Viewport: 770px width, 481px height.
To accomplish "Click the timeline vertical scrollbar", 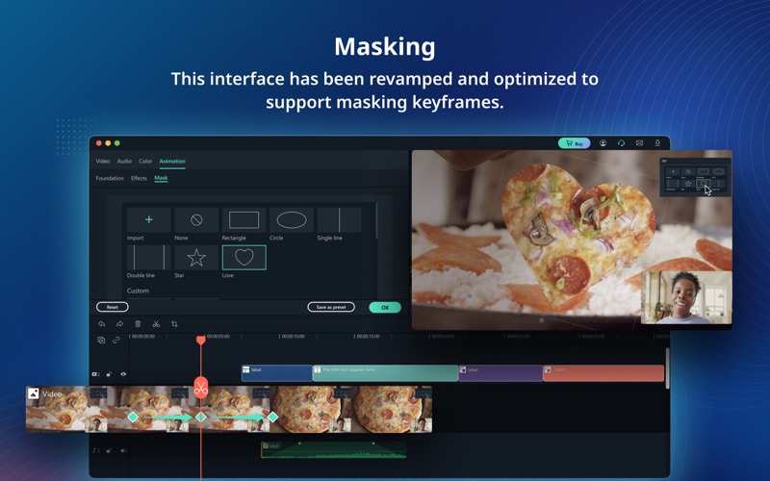I will [x=667, y=368].
